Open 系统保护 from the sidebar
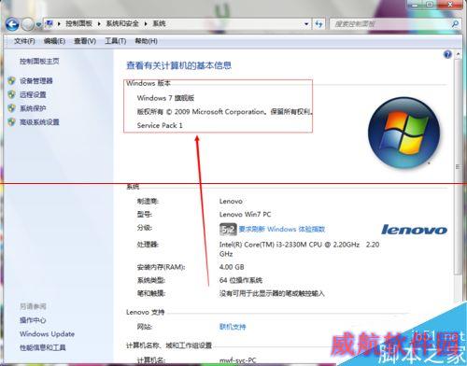 (33, 108)
